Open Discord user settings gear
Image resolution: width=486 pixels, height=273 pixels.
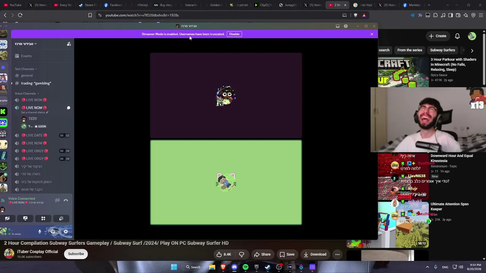(66, 231)
